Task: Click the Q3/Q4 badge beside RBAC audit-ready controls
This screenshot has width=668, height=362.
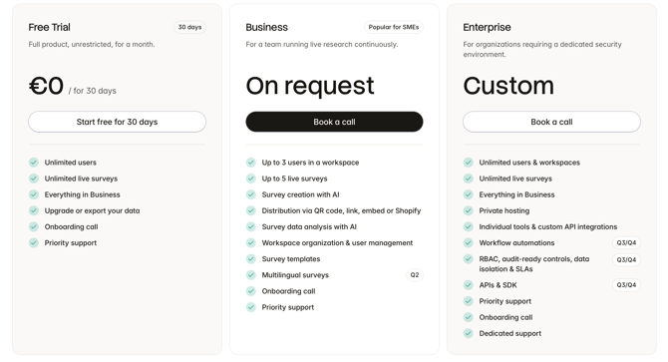Action: click(x=626, y=260)
